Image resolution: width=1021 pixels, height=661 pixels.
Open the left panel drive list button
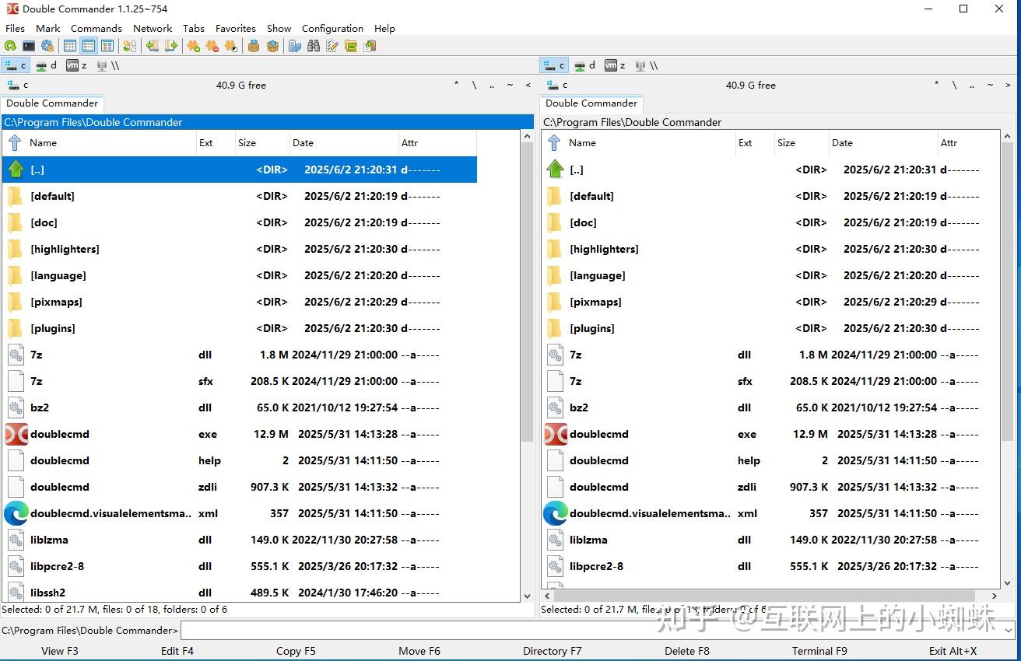point(16,85)
